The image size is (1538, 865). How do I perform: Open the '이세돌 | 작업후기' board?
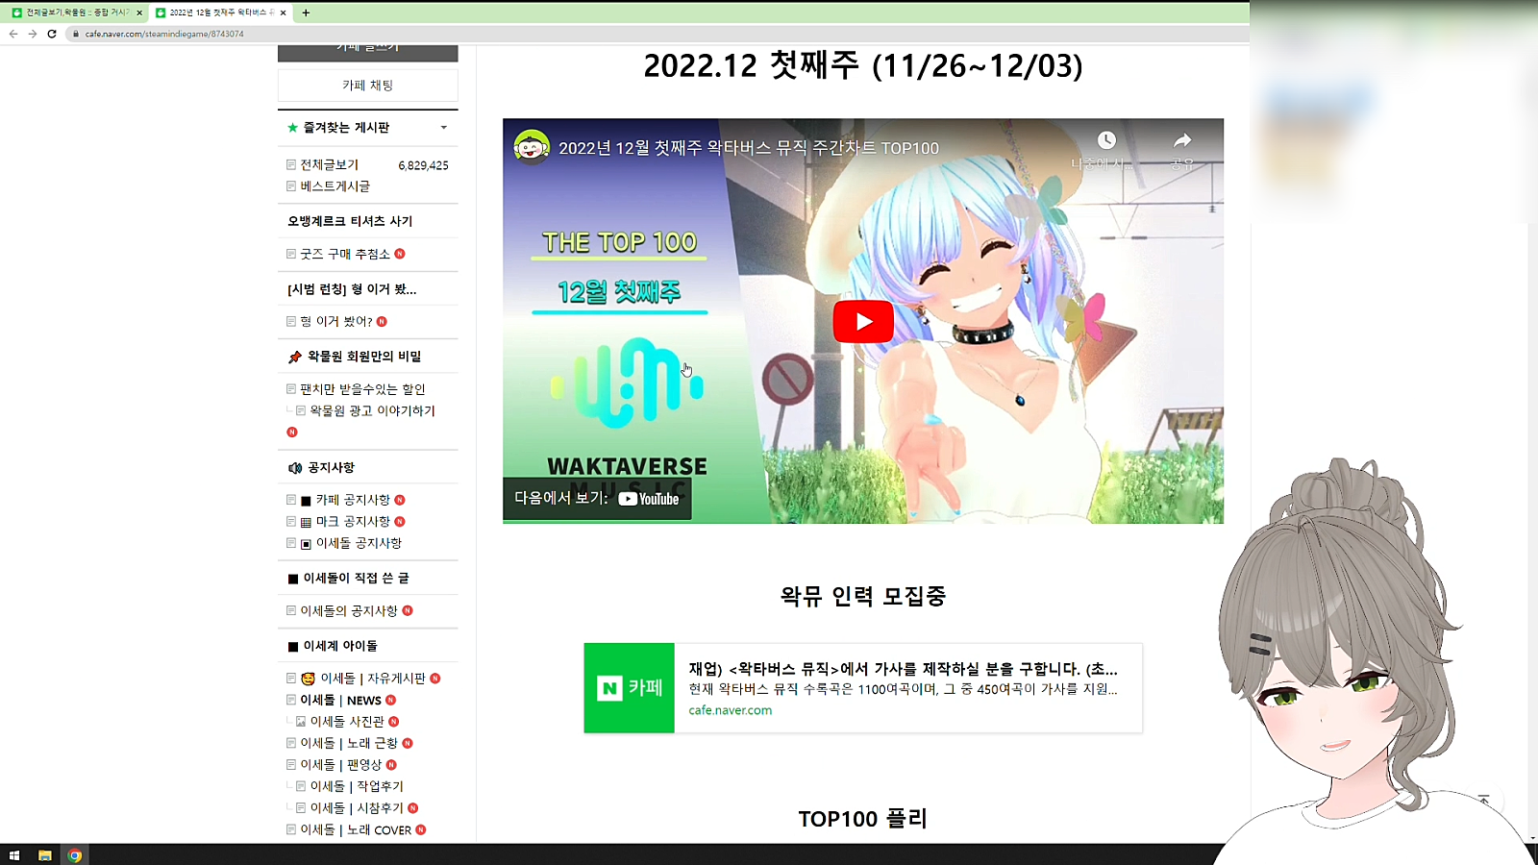pos(357,787)
